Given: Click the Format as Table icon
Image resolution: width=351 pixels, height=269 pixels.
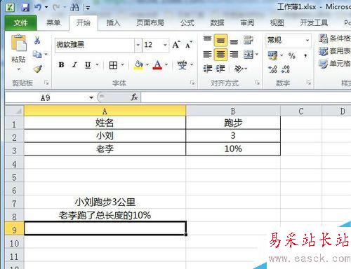Looking at the screenshot, I should point(323,51).
